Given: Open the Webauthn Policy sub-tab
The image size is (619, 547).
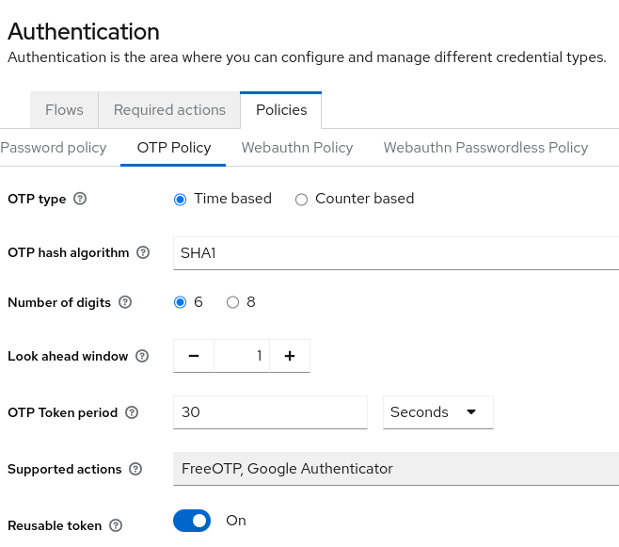Looking at the screenshot, I should (x=296, y=148).
